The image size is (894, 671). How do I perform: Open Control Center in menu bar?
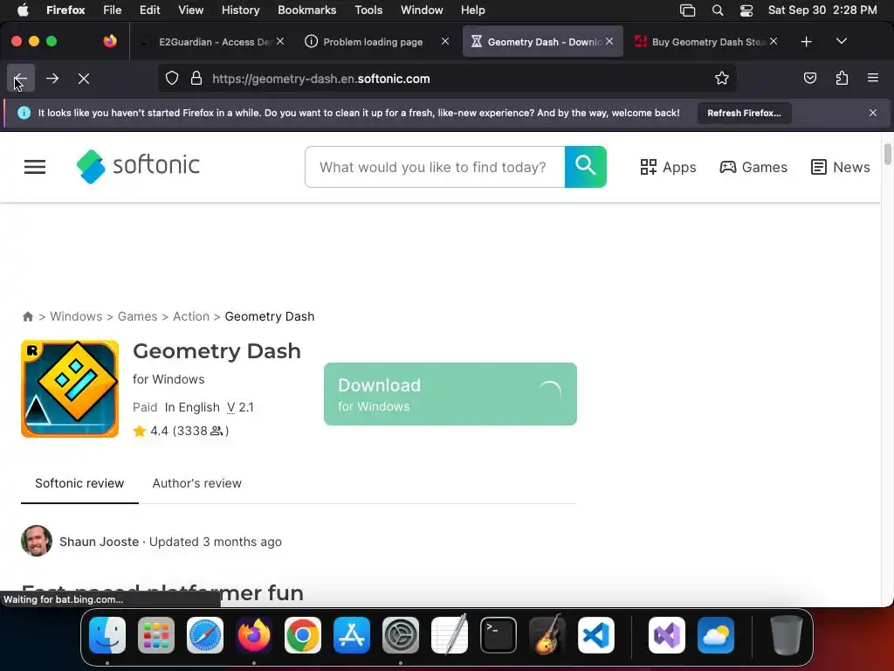746,10
